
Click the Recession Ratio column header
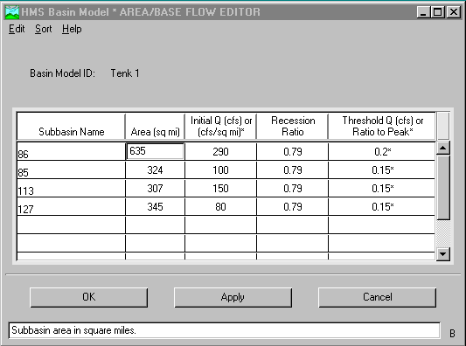tap(292, 126)
